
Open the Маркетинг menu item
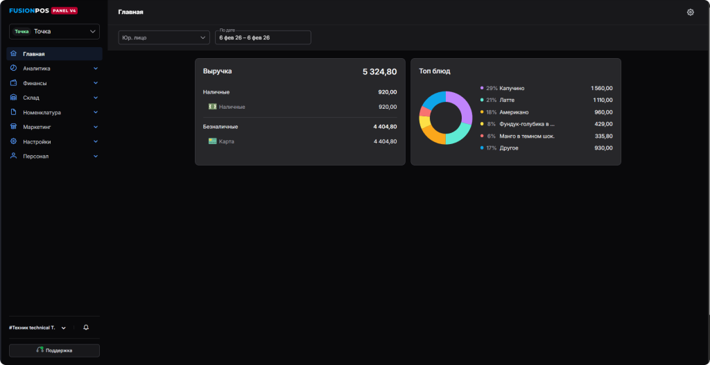(x=37, y=127)
